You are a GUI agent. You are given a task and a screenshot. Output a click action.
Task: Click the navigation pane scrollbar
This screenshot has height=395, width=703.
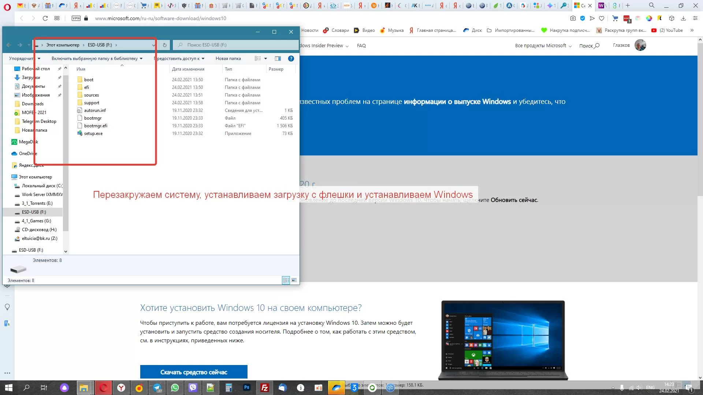click(66, 154)
